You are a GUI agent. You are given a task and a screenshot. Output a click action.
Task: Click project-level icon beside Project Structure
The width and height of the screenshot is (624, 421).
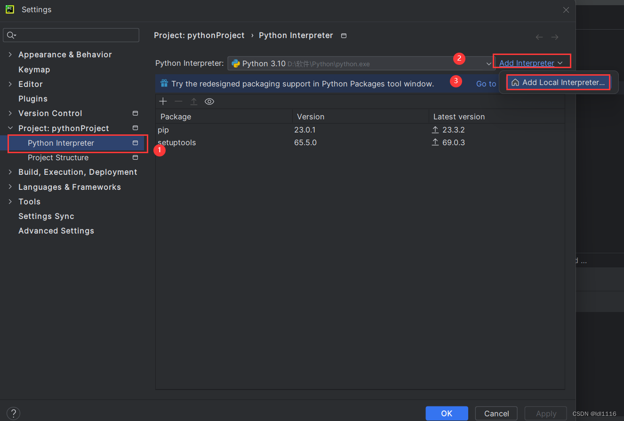(135, 157)
